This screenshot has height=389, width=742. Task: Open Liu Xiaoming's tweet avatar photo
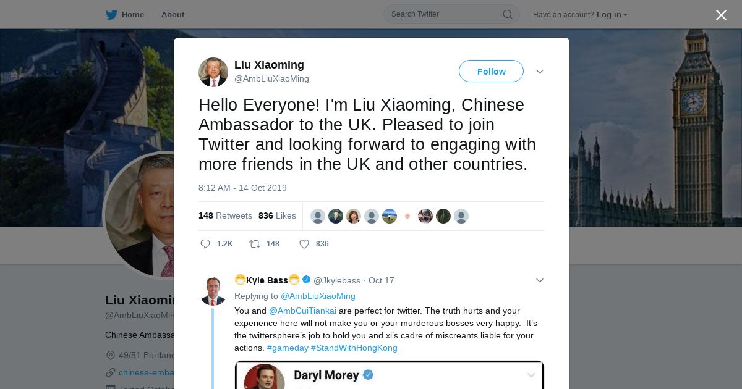(x=213, y=72)
